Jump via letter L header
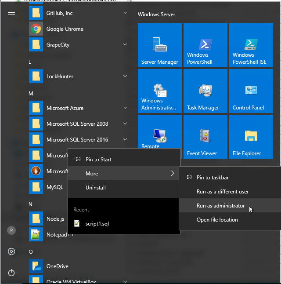Screen dimensions: 281x284 pyautogui.click(x=30, y=62)
